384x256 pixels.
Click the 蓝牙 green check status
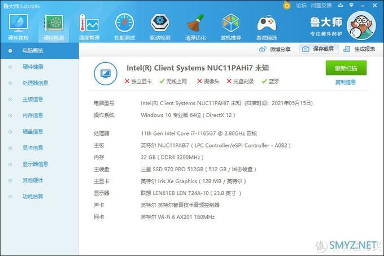click(270, 81)
